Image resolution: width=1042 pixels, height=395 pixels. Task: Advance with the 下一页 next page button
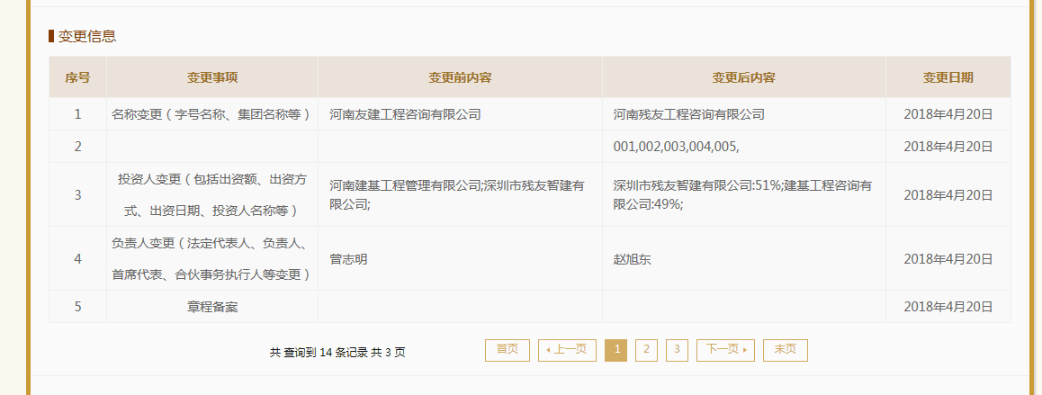coord(725,350)
